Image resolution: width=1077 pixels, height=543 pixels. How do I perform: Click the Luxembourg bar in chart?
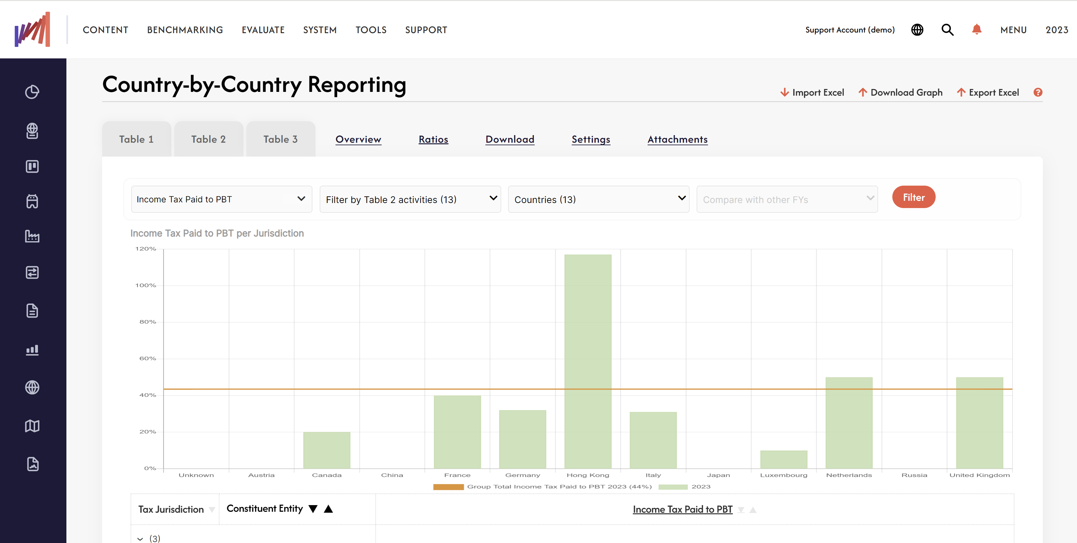click(784, 459)
